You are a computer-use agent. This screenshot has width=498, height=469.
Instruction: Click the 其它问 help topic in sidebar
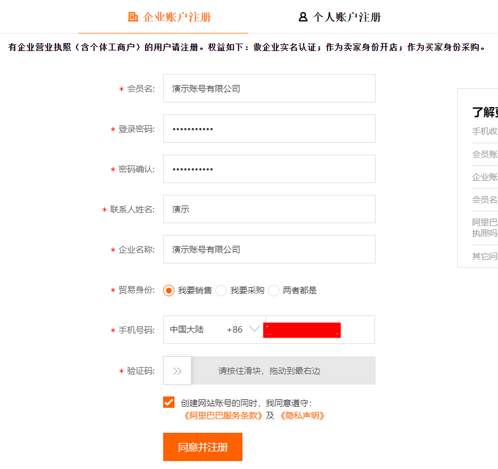click(484, 256)
